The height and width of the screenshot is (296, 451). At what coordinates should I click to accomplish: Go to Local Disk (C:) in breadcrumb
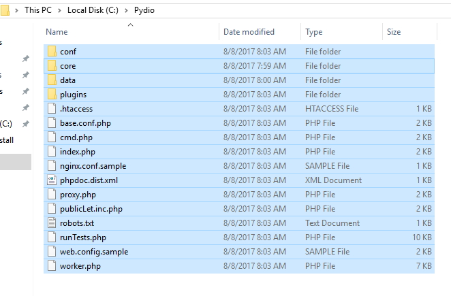93,10
